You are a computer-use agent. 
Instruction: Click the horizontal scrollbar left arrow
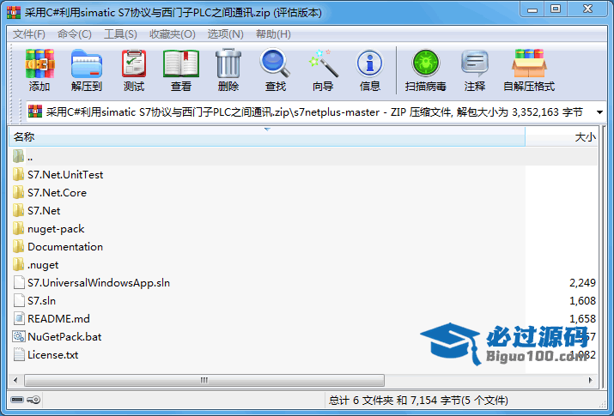tap(15, 380)
